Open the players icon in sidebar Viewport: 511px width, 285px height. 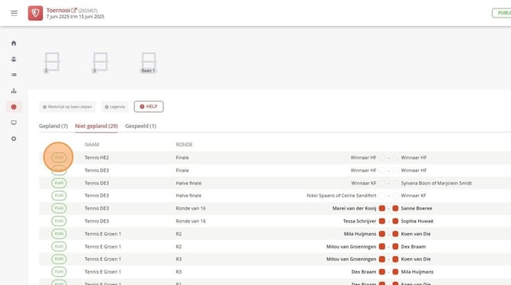pyautogui.click(x=14, y=59)
